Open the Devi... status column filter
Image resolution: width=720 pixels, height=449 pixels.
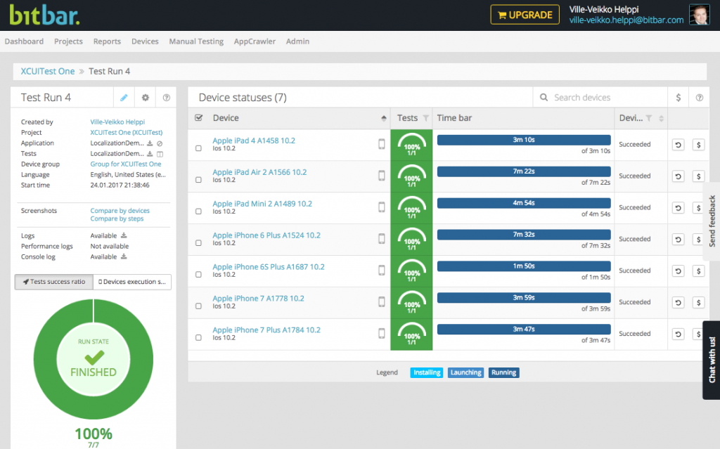pyautogui.click(x=649, y=119)
